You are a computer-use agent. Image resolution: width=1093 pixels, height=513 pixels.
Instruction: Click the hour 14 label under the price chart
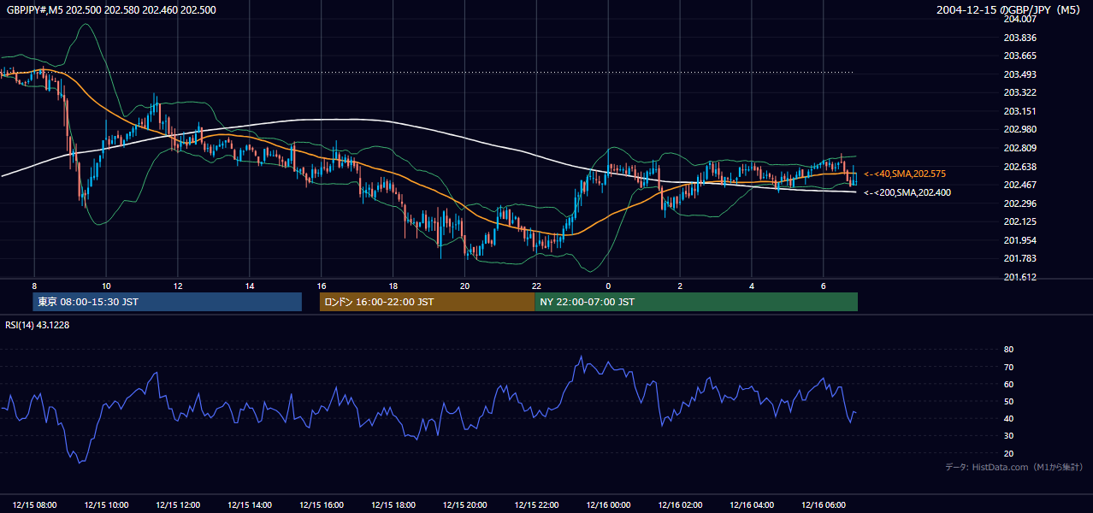[x=250, y=286]
